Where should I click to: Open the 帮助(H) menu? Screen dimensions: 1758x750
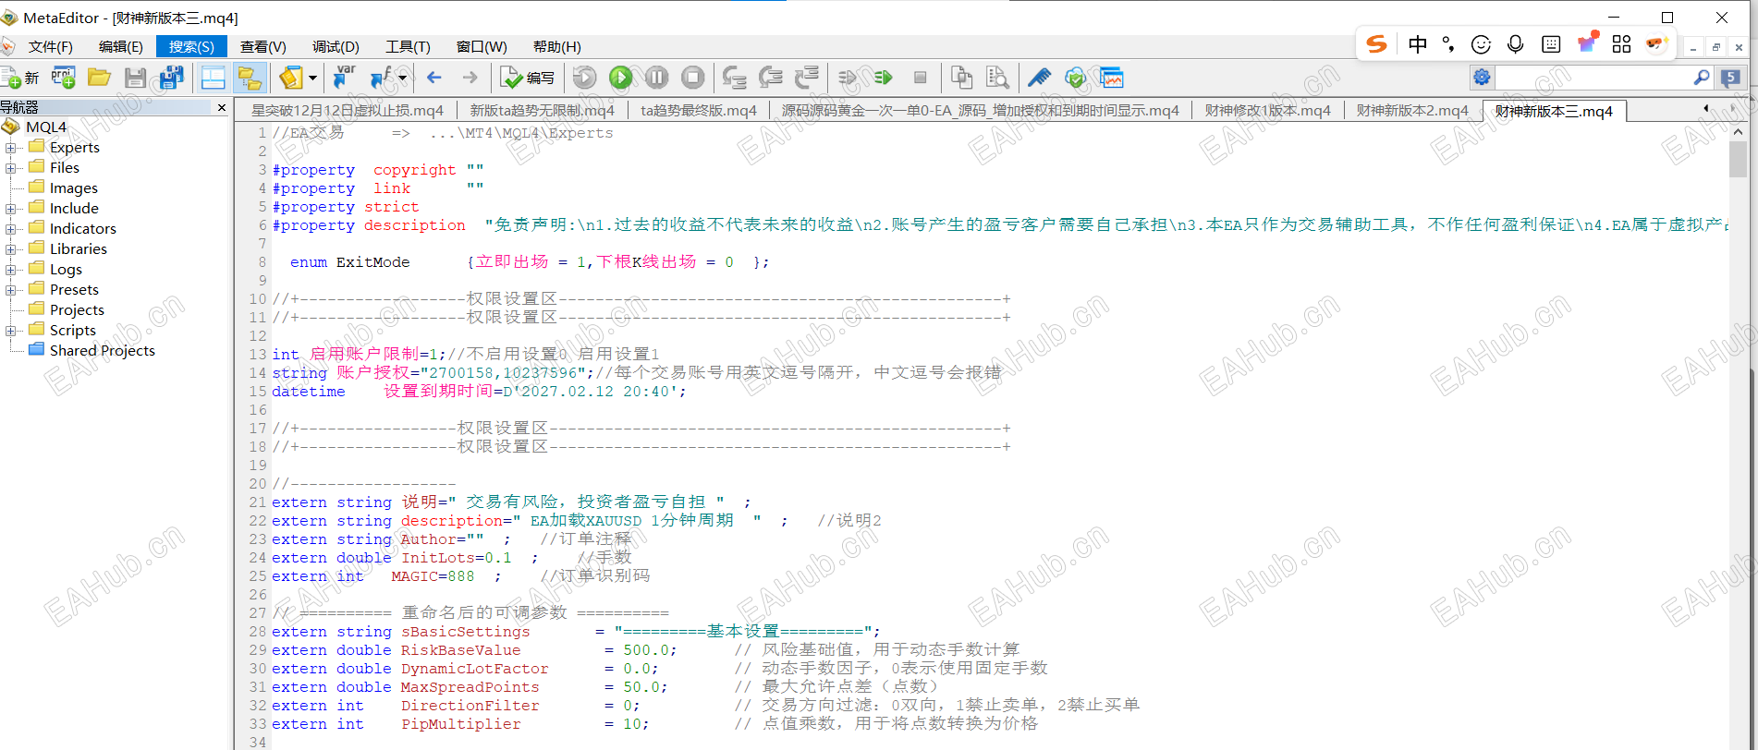[557, 47]
